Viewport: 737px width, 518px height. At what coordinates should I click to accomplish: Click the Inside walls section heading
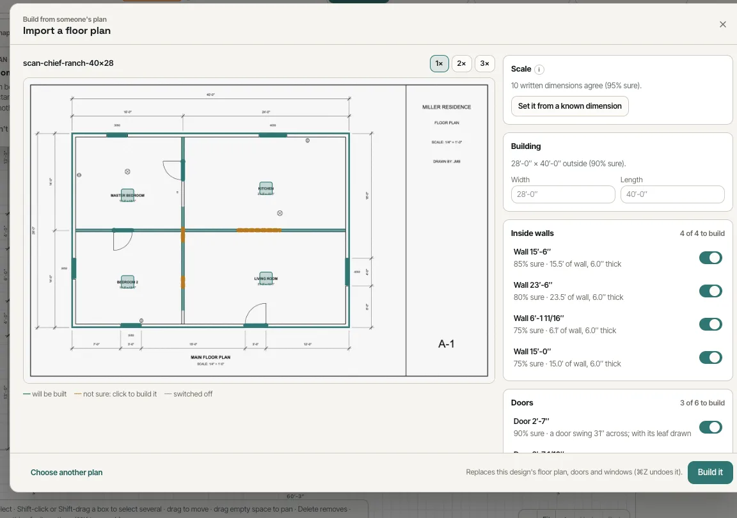pyautogui.click(x=532, y=233)
